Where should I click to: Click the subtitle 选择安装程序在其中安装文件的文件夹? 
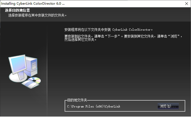coord(37,15)
